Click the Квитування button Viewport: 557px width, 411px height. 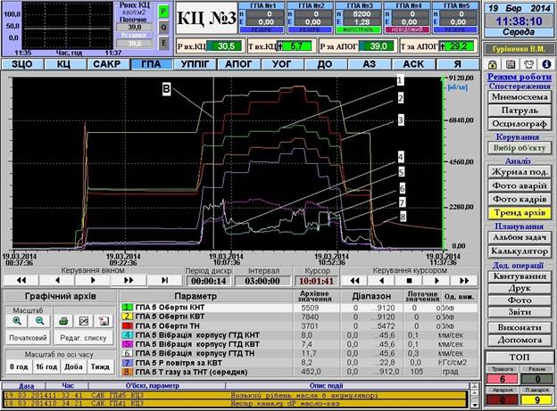click(520, 276)
